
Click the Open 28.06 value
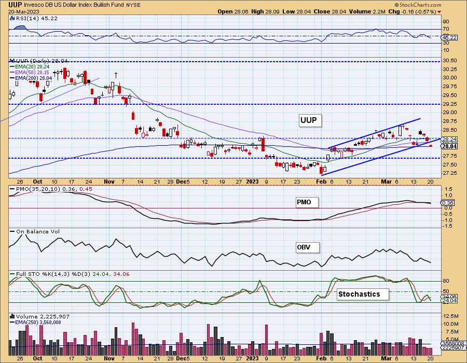coord(233,11)
